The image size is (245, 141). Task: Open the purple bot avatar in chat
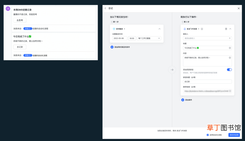tap(8, 8)
